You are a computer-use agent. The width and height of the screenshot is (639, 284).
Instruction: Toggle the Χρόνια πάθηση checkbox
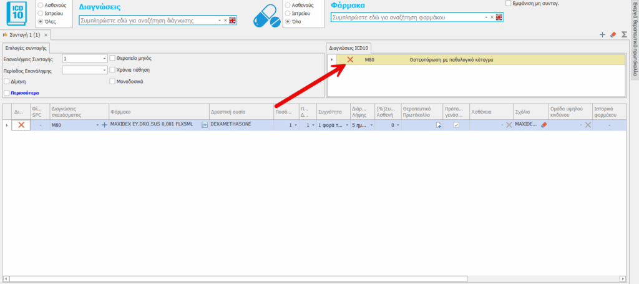[113, 70]
